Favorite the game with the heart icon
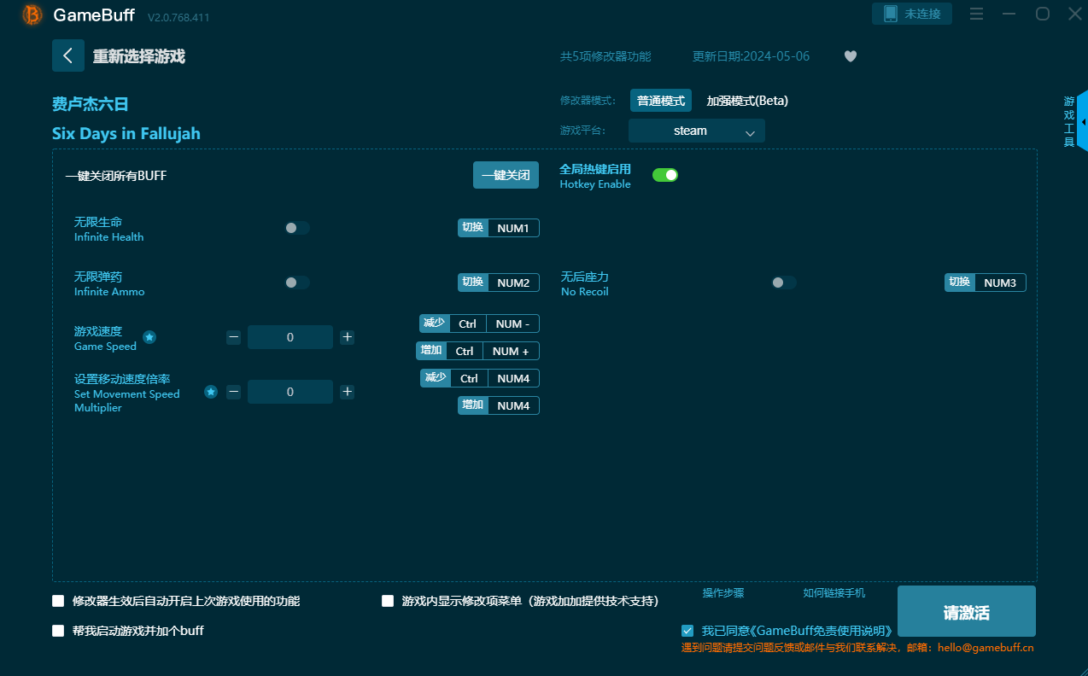The width and height of the screenshot is (1088, 676). pos(851,56)
